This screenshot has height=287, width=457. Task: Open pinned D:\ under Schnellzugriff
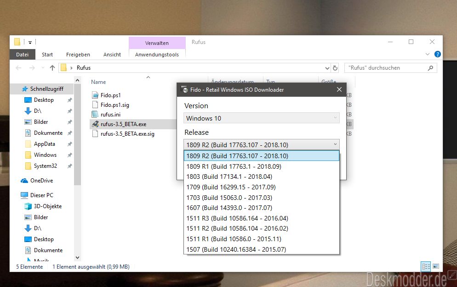click(38, 111)
